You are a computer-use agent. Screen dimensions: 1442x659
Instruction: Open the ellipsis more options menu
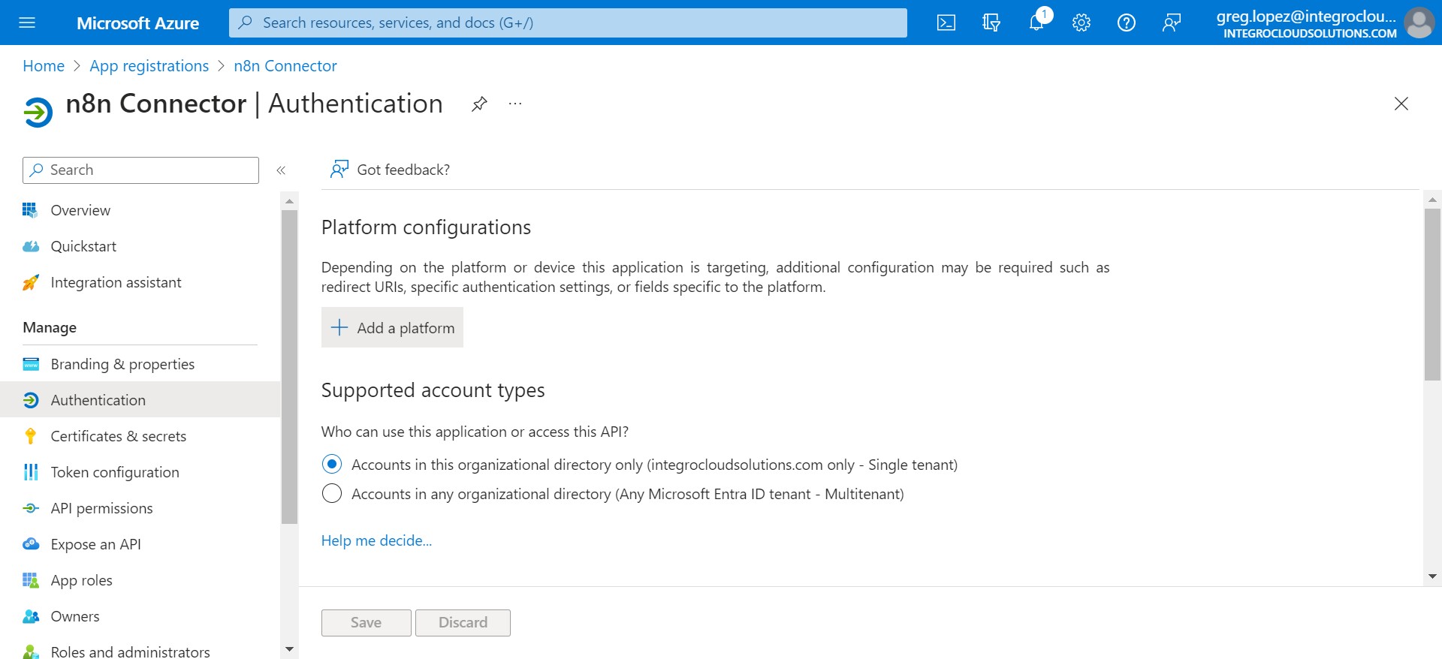click(515, 104)
